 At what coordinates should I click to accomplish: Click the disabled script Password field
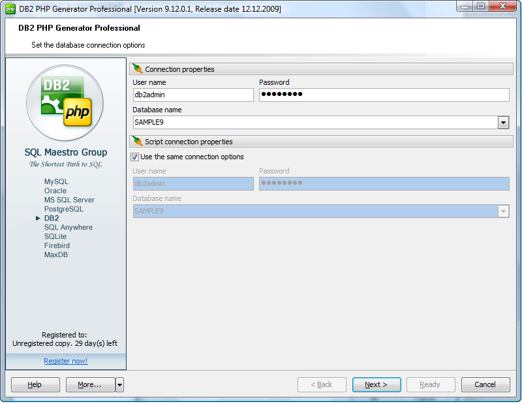click(x=384, y=184)
